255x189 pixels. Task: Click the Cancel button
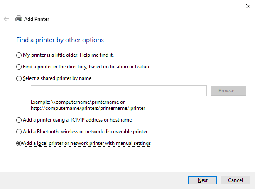tap(235, 180)
